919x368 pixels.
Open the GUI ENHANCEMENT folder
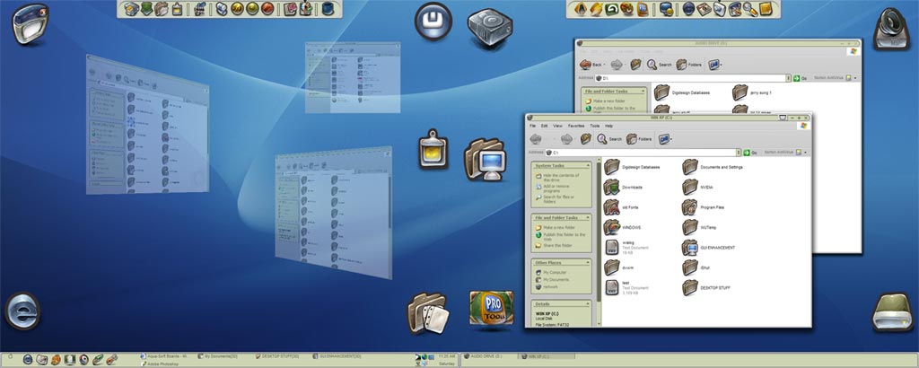pyautogui.click(x=709, y=248)
